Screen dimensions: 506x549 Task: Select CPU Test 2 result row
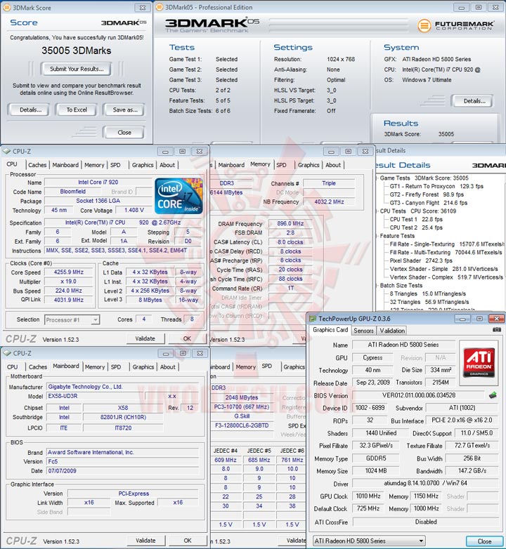416,227
